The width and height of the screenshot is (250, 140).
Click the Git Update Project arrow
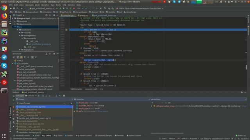pyautogui.click(x=83, y=9)
